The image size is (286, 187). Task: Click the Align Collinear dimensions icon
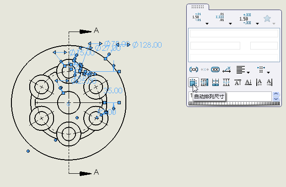tap(216, 82)
